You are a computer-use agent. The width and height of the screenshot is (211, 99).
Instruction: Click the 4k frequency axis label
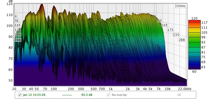click(x=145, y=89)
